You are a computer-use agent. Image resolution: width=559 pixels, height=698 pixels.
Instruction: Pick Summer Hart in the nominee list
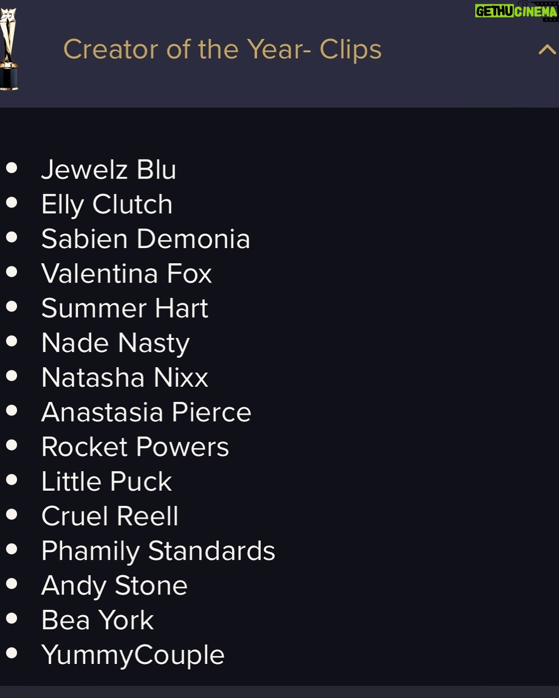125,308
